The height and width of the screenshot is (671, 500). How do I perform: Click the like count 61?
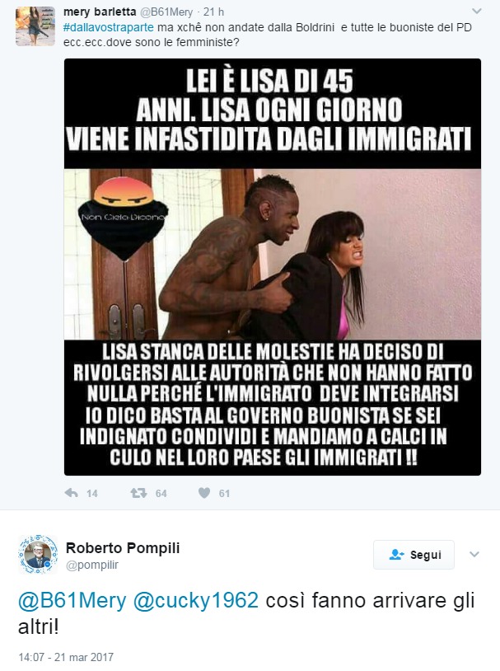225,494
